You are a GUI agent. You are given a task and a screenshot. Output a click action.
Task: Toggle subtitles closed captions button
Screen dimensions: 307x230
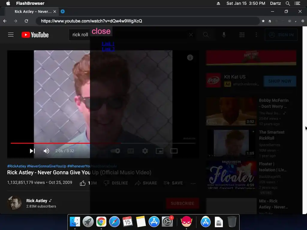(131, 151)
